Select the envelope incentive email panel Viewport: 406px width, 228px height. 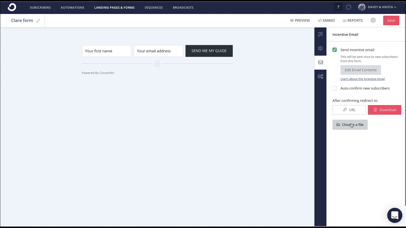pos(320,62)
